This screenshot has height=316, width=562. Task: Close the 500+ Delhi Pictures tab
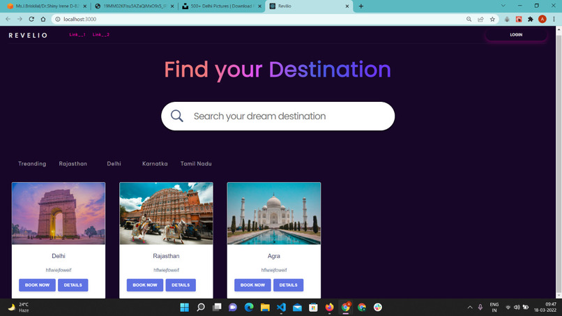click(x=259, y=6)
